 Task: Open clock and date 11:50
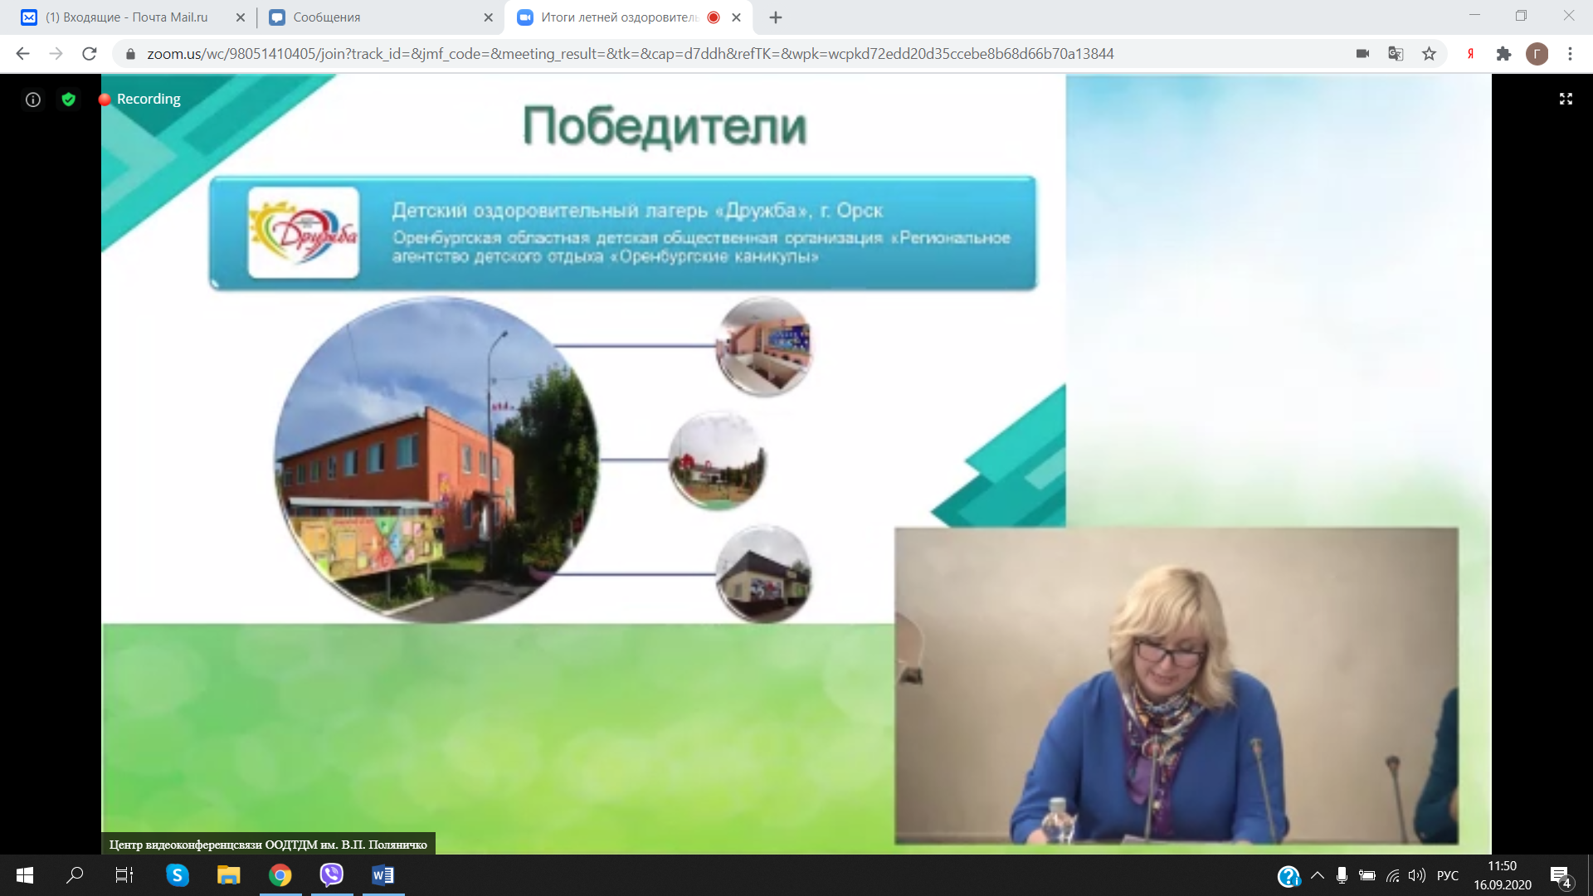1503,875
